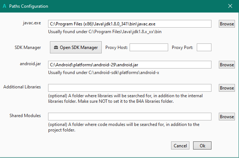The width and height of the screenshot is (239, 158).
Task: Browse for a Shared Modules folder
Action: click(227, 116)
